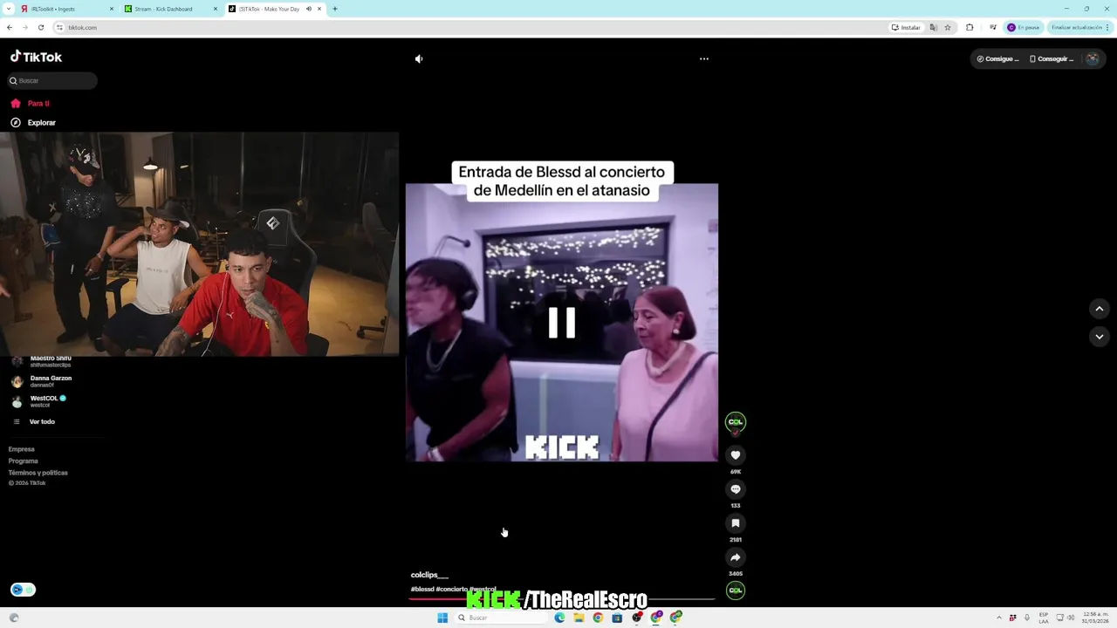
Task: Open the Windows Start menu
Action: [x=442, y=618]
